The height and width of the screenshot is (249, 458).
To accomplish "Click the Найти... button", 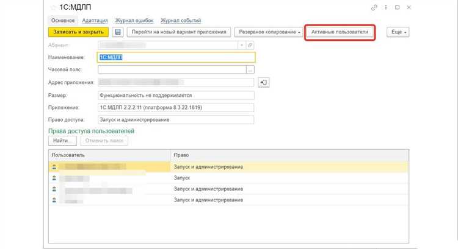I will tap(62, 141).
